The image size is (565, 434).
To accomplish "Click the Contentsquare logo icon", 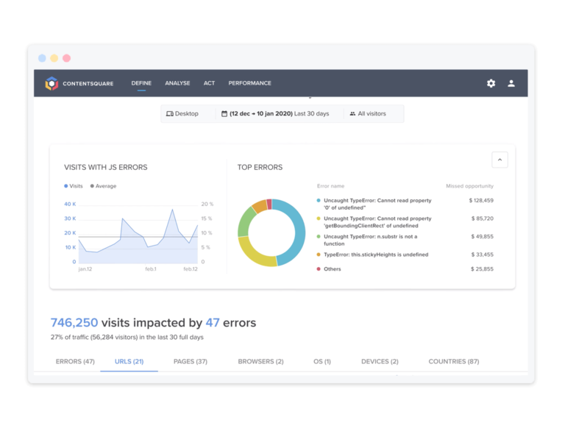I will [x=51, y=84].
